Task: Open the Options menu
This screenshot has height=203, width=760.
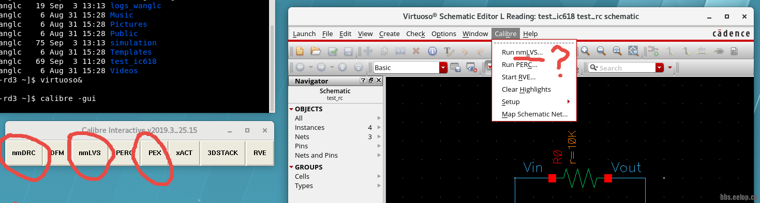Action: tap(444, 33)
